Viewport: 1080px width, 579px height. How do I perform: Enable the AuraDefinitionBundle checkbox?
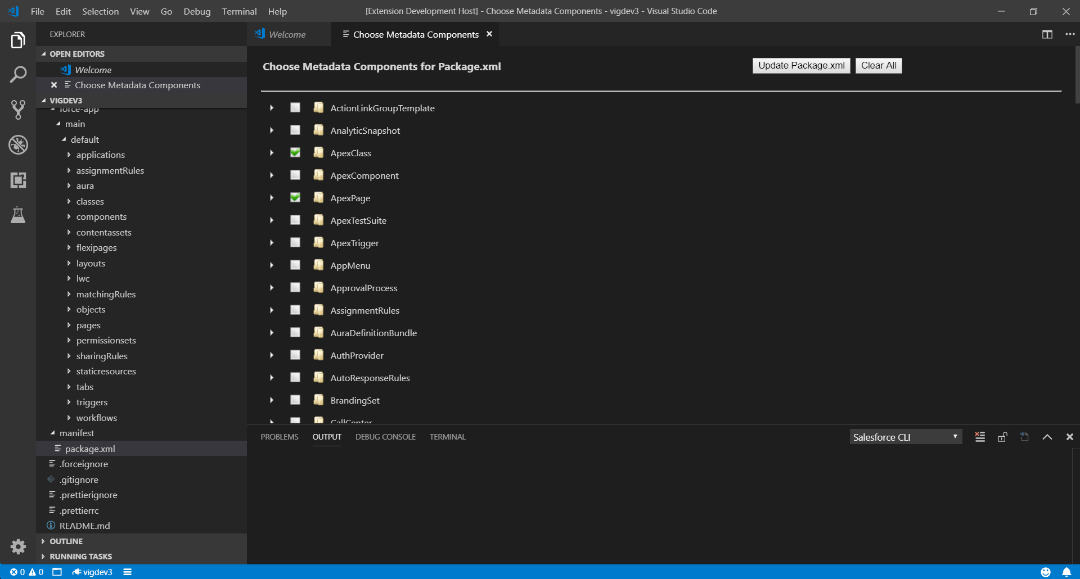click(x=295, y=333)
